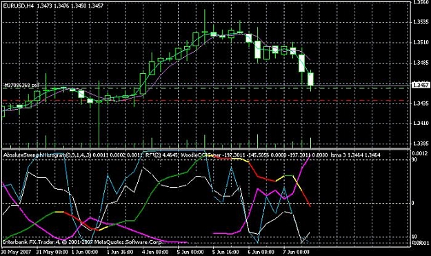
Task: Select the #37086368 sell order label
Action: [21, 86]
